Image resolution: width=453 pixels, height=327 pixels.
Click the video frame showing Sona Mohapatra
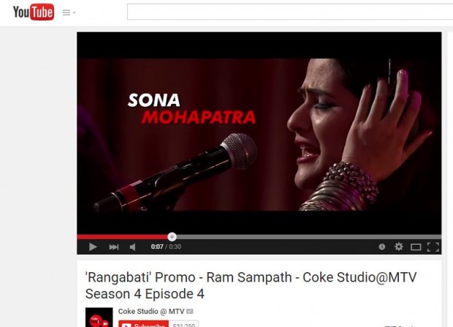coord(259,135)
